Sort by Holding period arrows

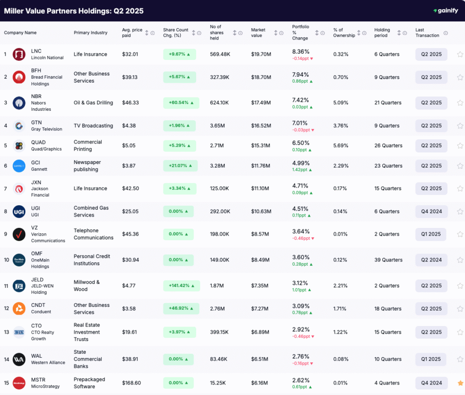point(399,33)
